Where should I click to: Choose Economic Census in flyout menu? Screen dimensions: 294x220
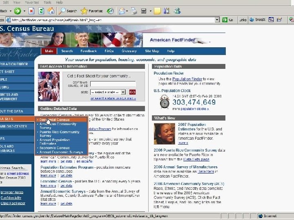pos(54,148)
